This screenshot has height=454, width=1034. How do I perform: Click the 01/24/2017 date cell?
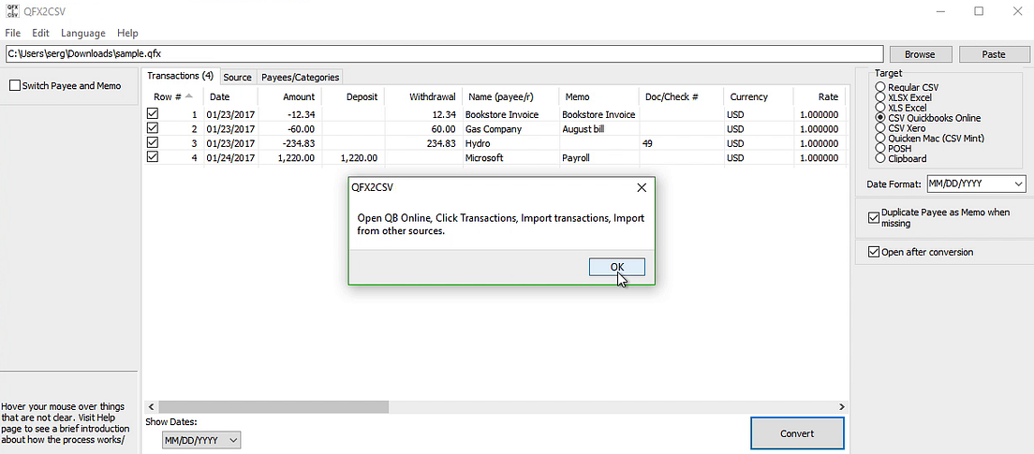[230, 157]
